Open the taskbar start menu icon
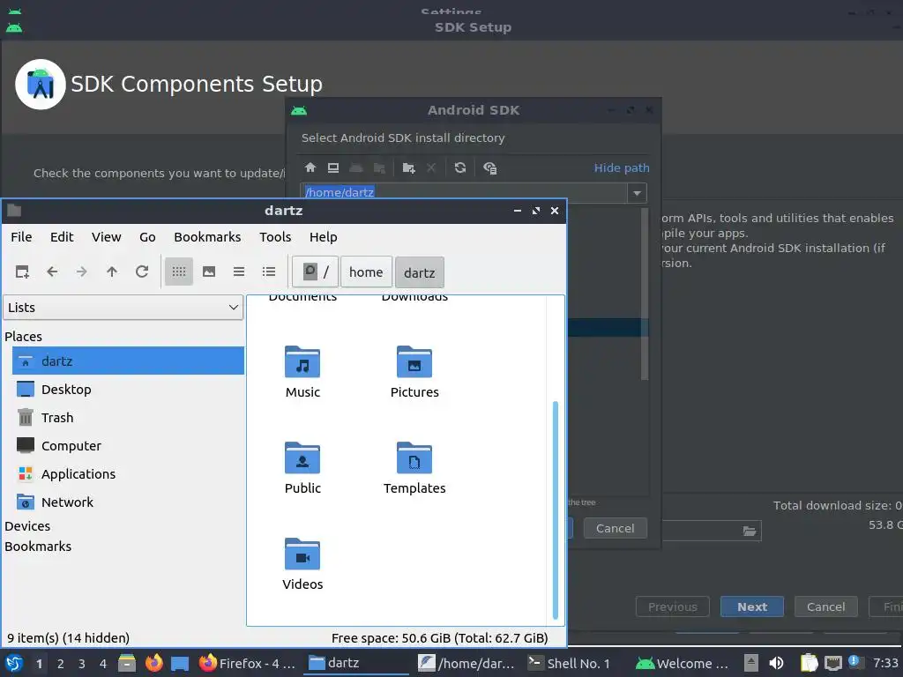 [x=14, y=663]
